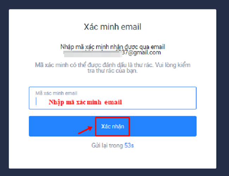
Task: Click the blinking text cursor in the code field
Action: coord(36,101)
